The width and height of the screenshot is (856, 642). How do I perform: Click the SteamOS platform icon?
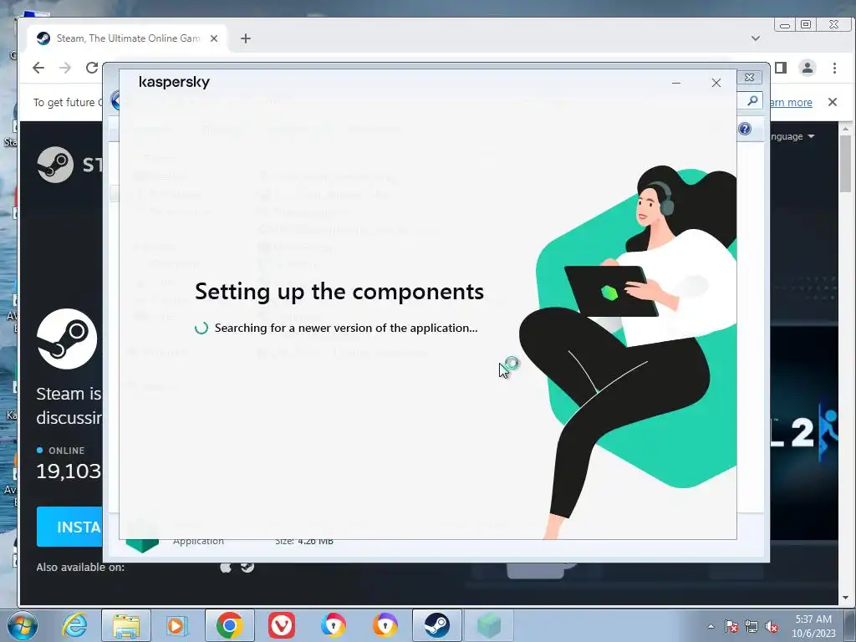(247, 568)
